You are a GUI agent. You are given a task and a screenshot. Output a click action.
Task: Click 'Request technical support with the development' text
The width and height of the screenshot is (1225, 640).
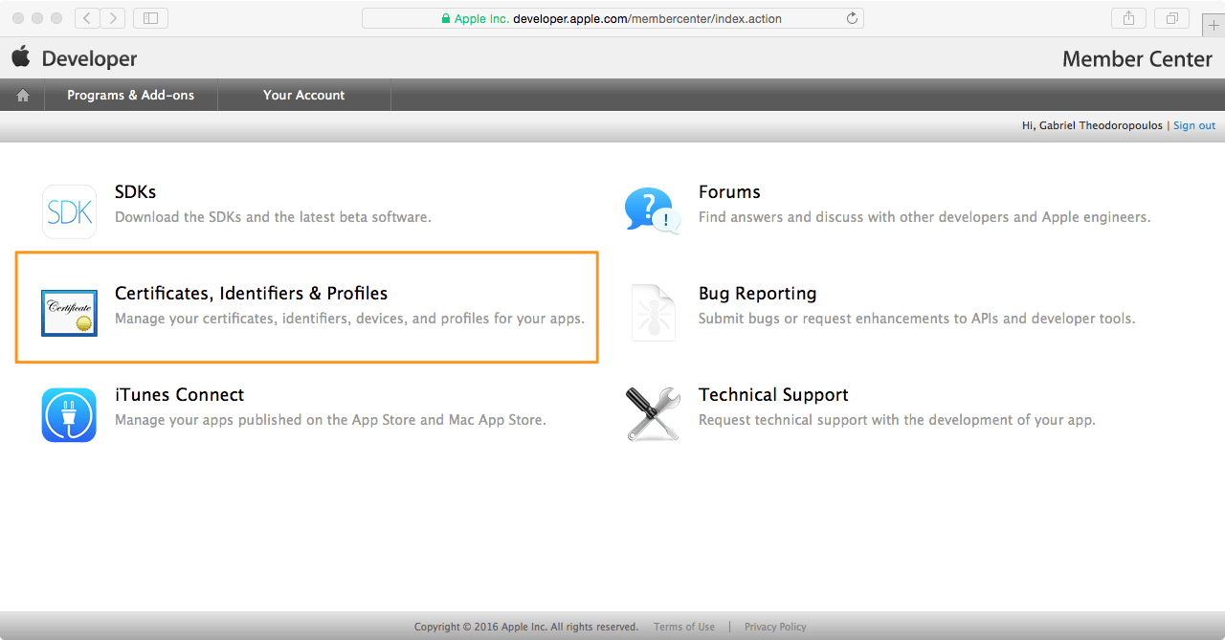pyautogui.click(x=897, y=420)
